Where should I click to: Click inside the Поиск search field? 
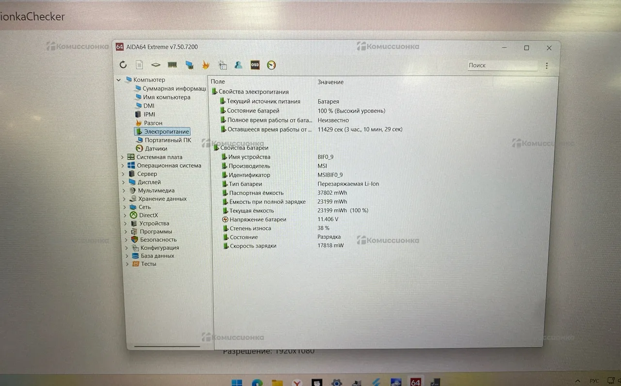click(x=502, y=65)
